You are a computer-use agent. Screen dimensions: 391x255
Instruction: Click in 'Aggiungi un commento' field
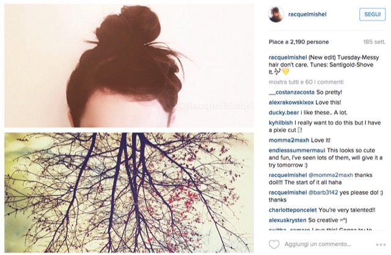pos(318,244)
